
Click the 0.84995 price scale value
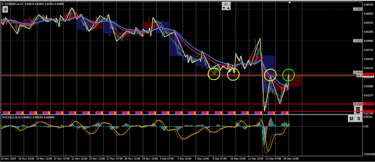pyautogui.click(x=369, y=41)
